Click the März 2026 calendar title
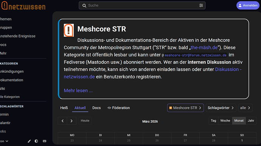Image resolution: width=261 pixels, height=146 pixels. click(150, 121)
